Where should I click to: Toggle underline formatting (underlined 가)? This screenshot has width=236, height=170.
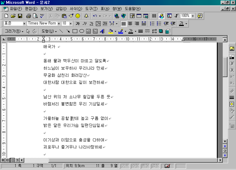91,24
